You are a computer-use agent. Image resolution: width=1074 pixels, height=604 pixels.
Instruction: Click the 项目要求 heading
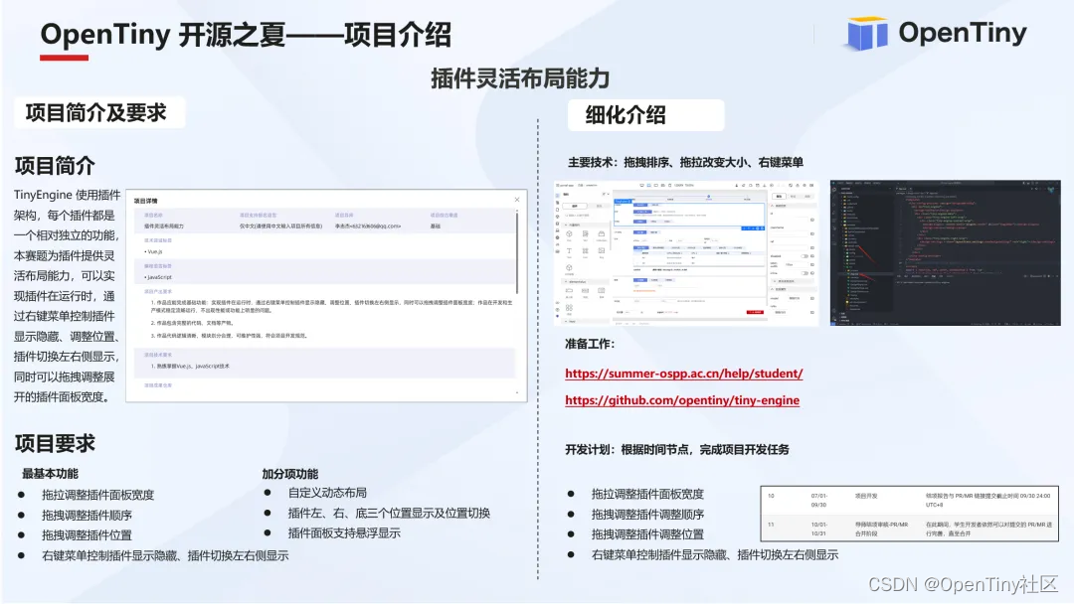point(55,443)
